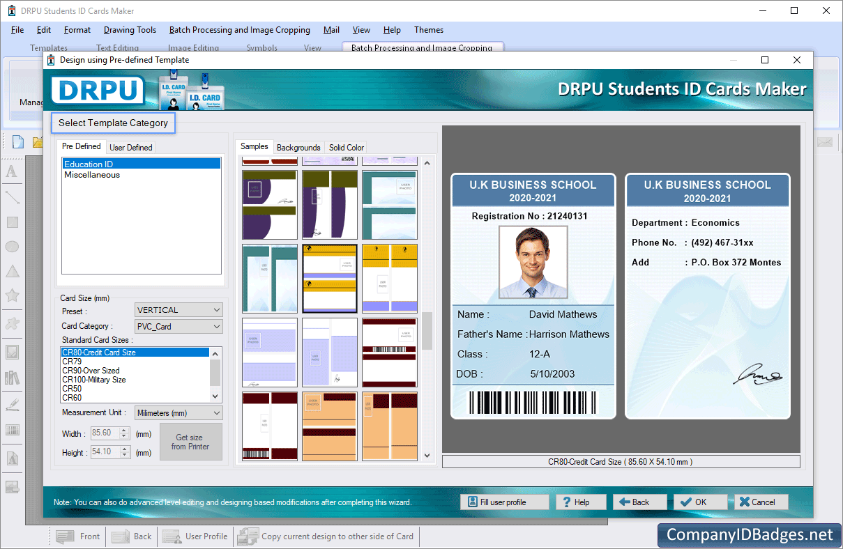Click the Get size from Printer button
The height and width of the screenshot is (549, 843).
click(190, 442)
